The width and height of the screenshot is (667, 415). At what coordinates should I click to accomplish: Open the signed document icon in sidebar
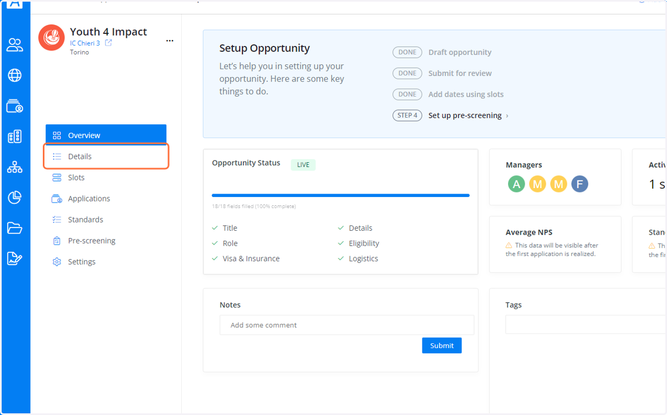click(15, 258)
